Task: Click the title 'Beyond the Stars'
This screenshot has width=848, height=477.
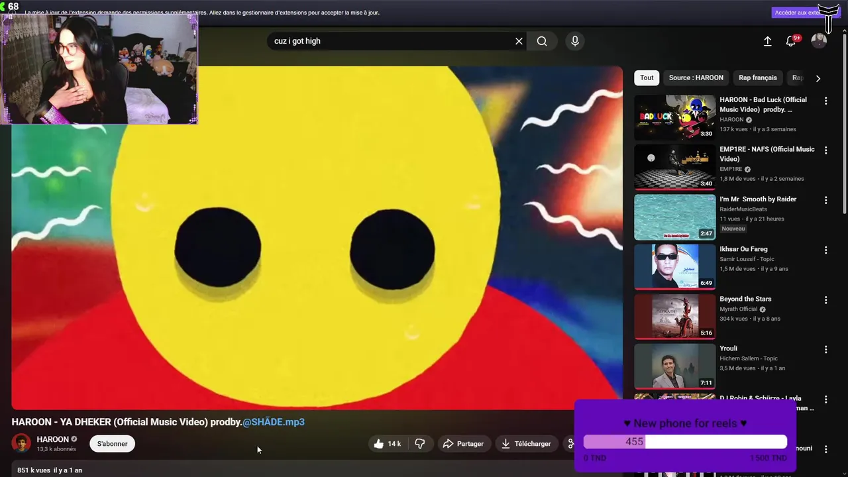Action: point(745,299)
